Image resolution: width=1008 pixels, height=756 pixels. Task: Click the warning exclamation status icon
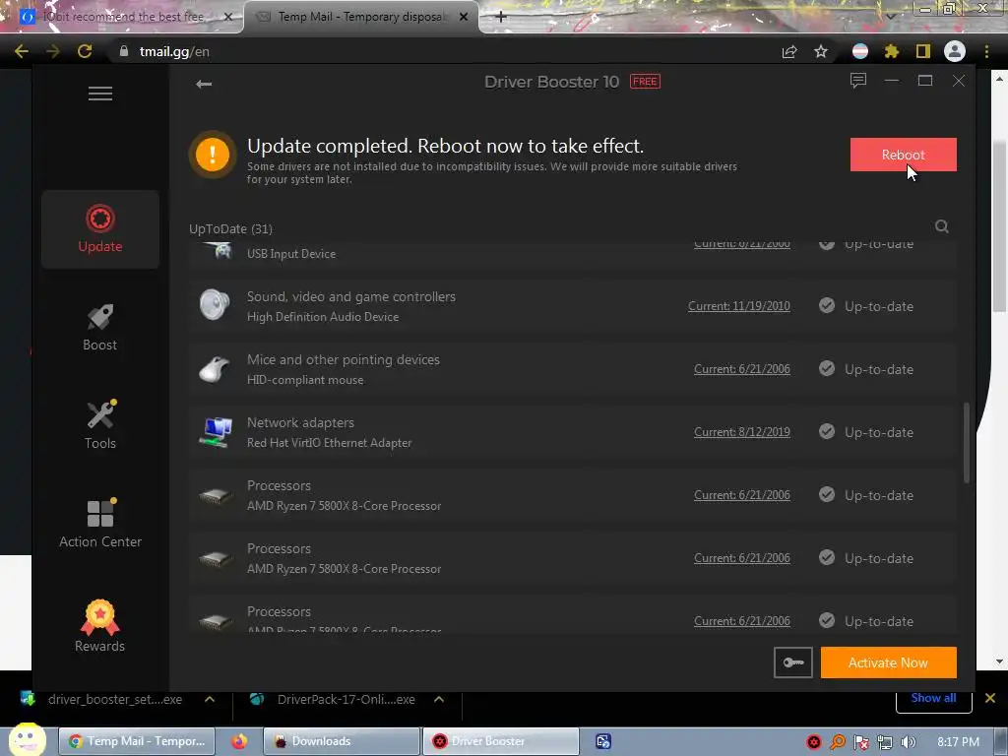pyautogui.click(x=213, y=155)
